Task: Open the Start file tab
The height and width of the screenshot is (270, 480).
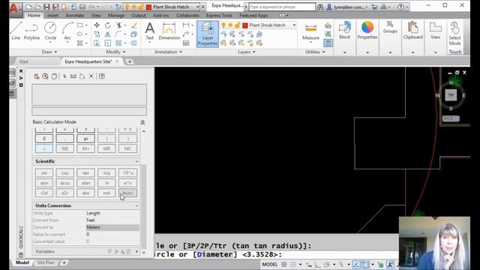Action: coord(23,61)
